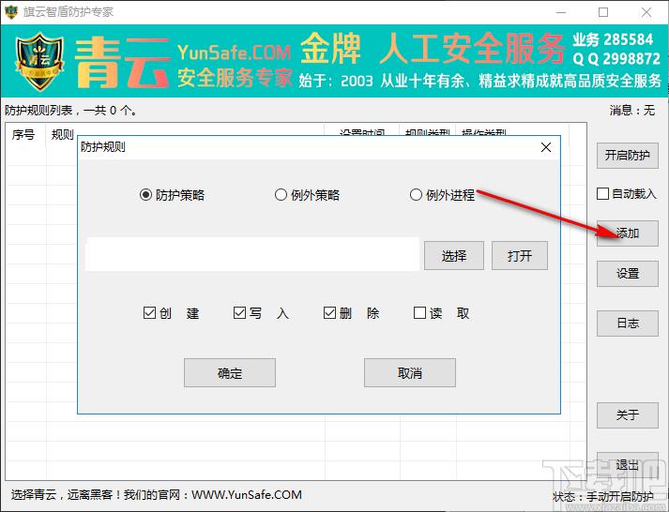
Task: Close the 旗云智盾防护专家 main window
Action: coord(646,12)
